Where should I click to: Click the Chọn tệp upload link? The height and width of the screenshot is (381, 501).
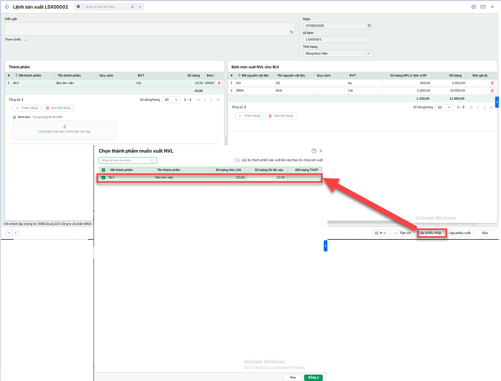(x=45, y=131)
